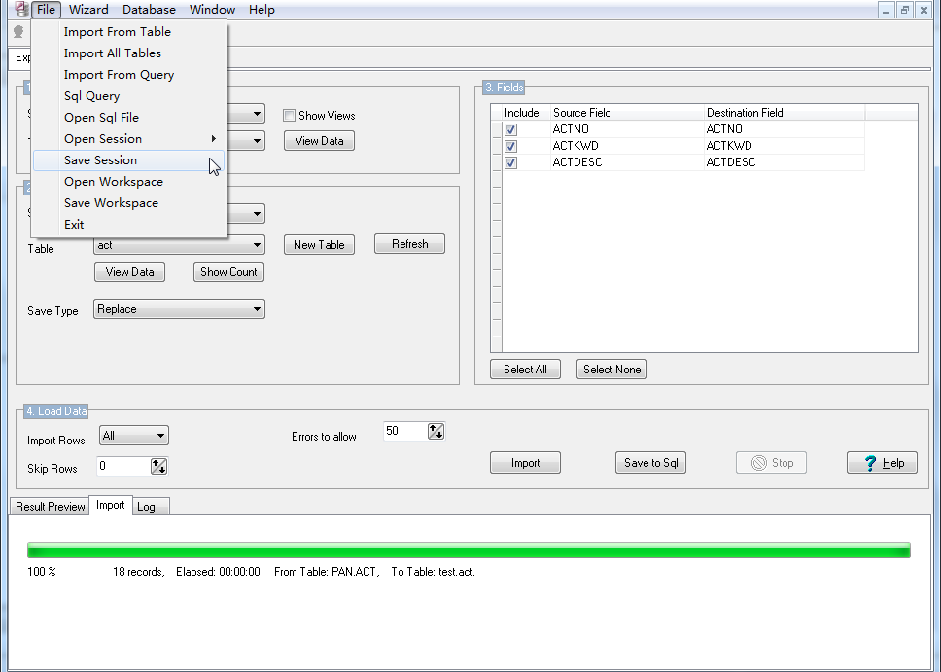The image size is (941, 672).
Task: Click the restore icon of the inner window
Action: tap(904, 10)
